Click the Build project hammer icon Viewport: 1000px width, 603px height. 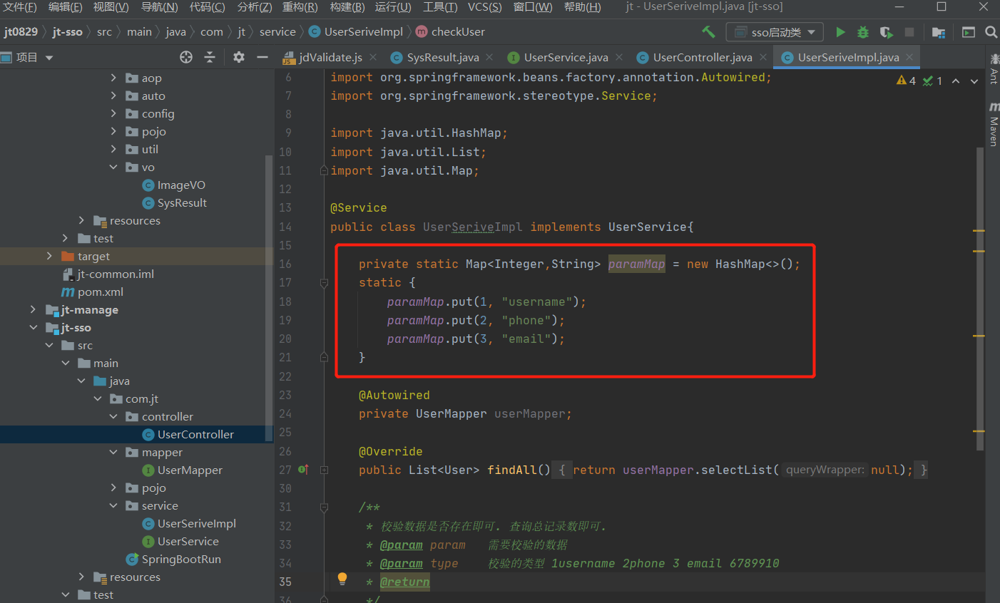point(708,32)
